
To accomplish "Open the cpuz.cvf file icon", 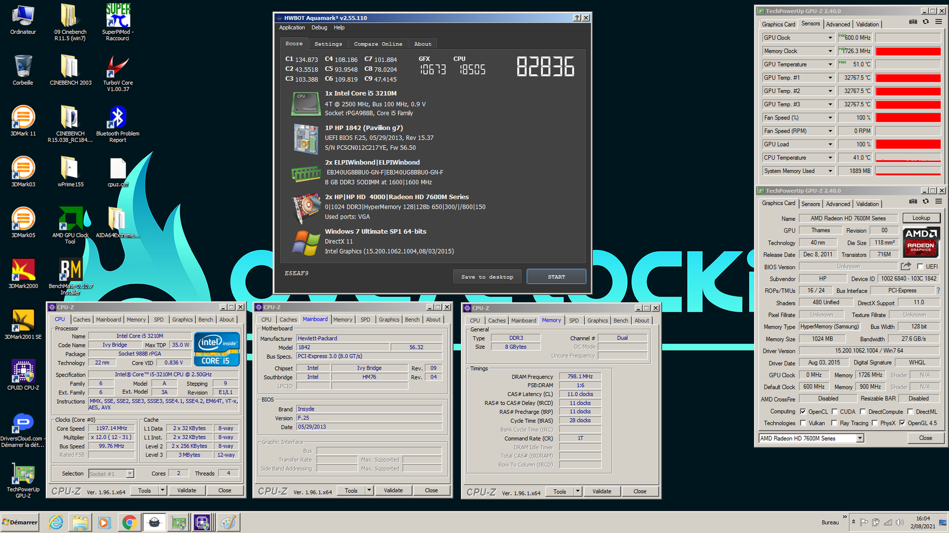I will pyautogui.click(x=118, y=172).
